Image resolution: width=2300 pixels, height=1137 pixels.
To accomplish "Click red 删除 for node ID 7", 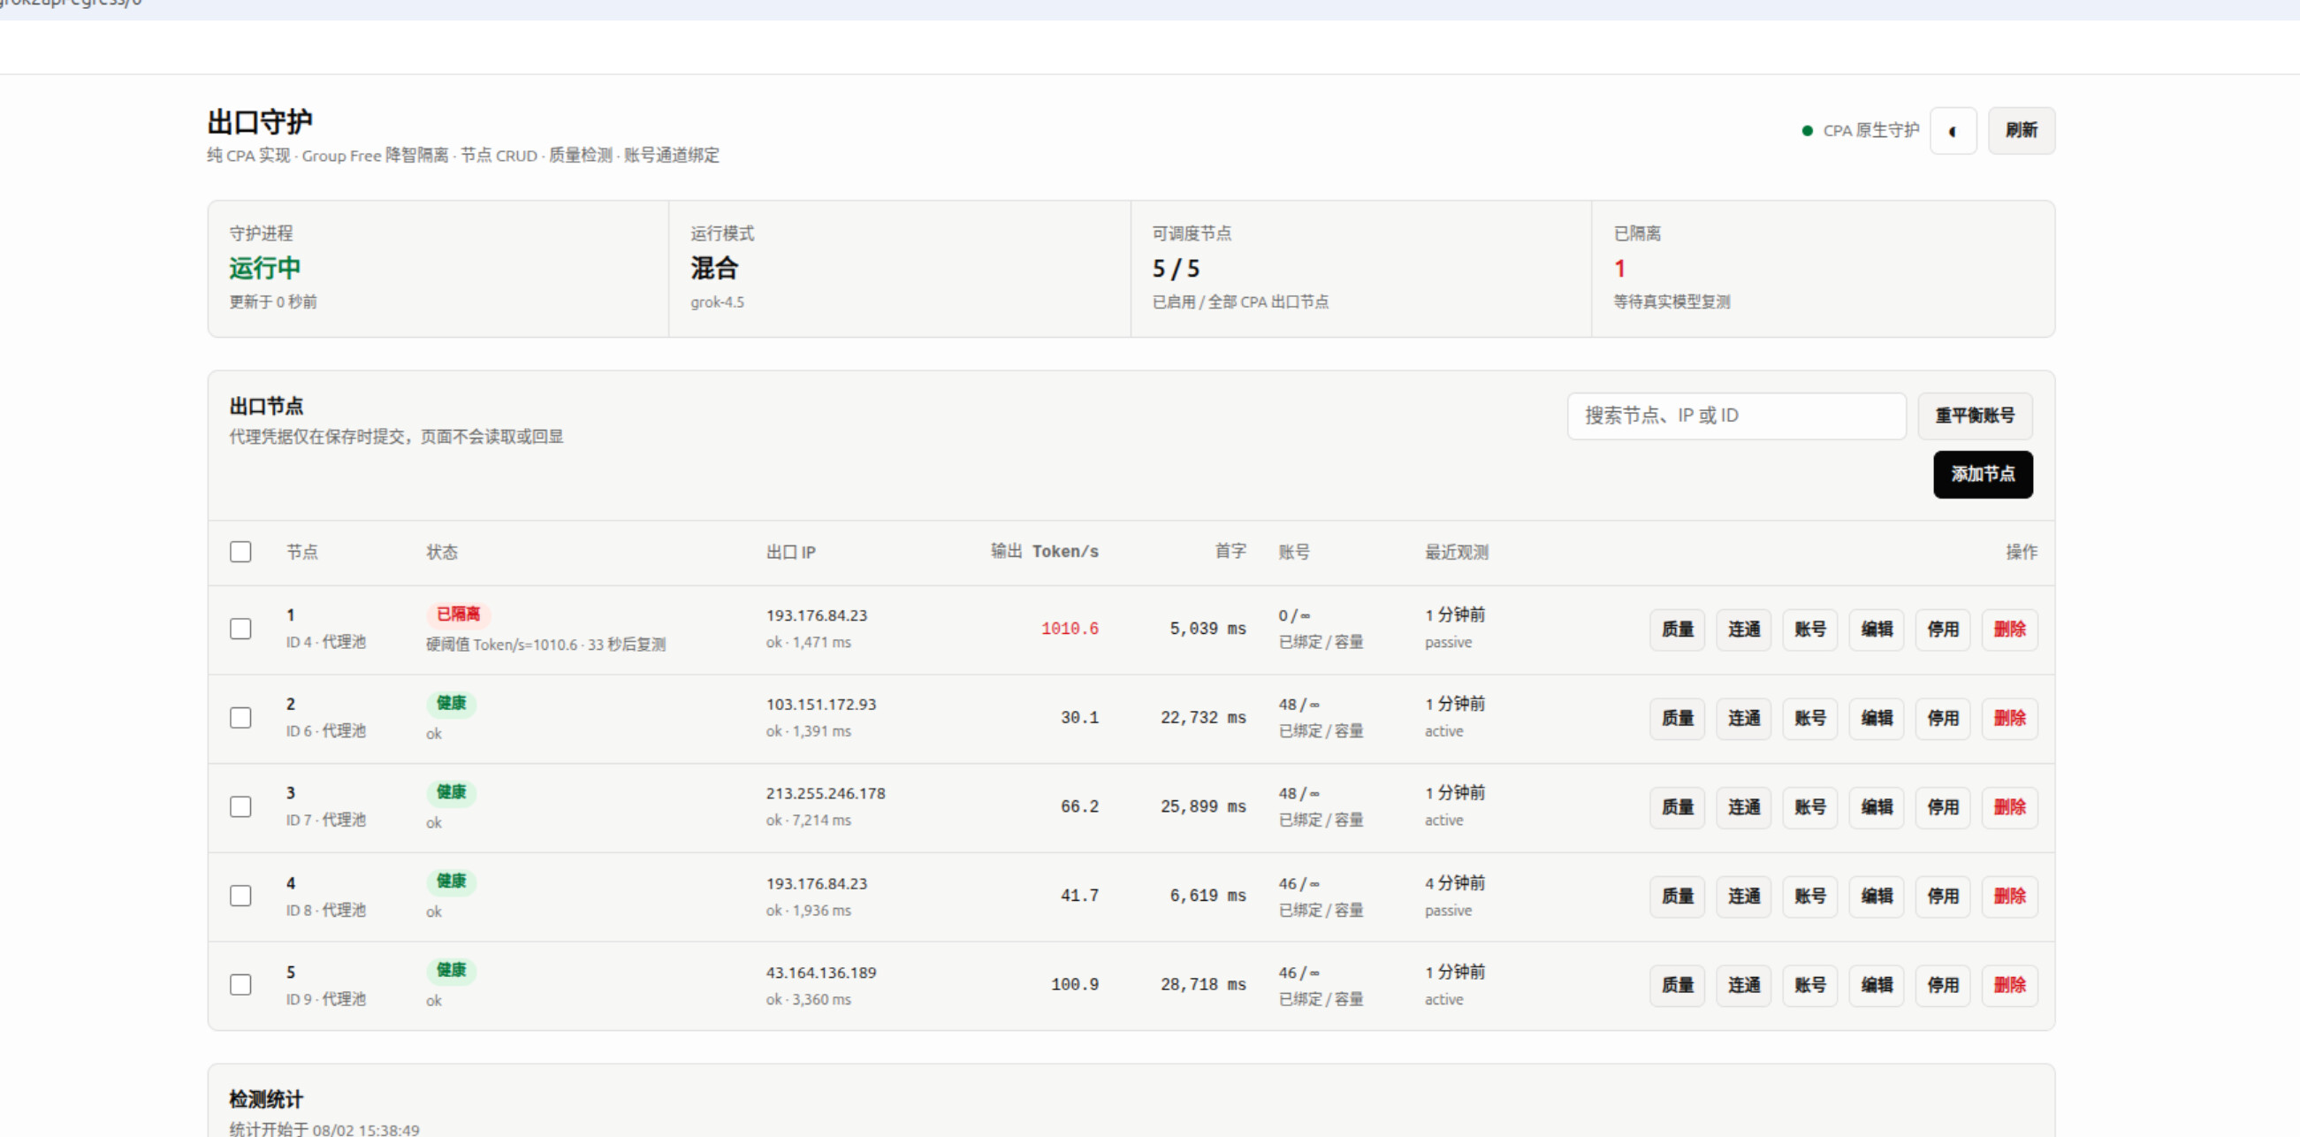I will click(x=2010, y=806).
